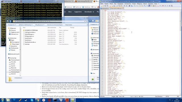
Task: Click back arrow in second Explorer window
Action: point(90,21)
